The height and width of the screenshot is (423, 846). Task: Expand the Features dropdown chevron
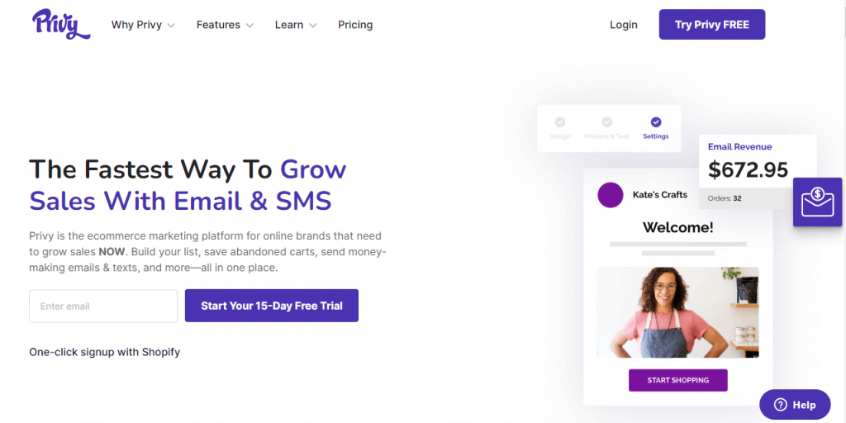[250, 26]
